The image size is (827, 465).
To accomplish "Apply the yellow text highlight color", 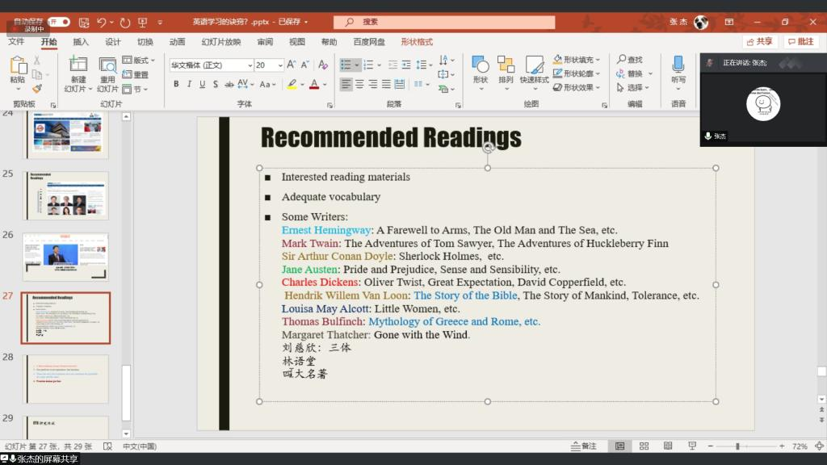I will [x=292, y=84].
